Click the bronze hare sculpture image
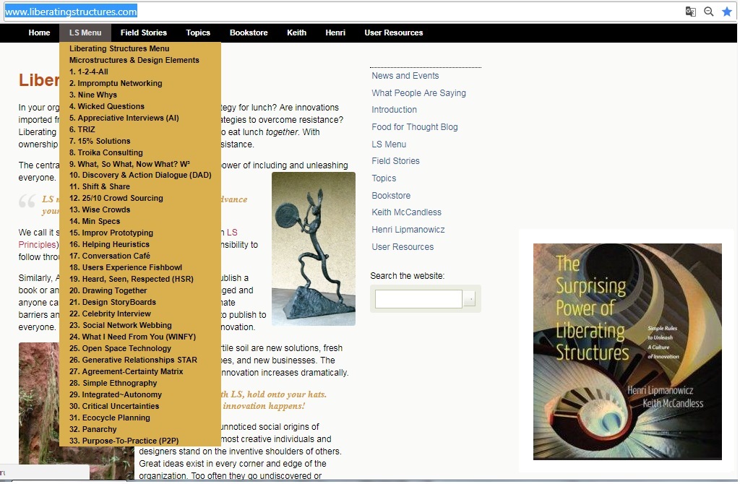The width and height of the screenshot is (740, 484). click(314, 248)
